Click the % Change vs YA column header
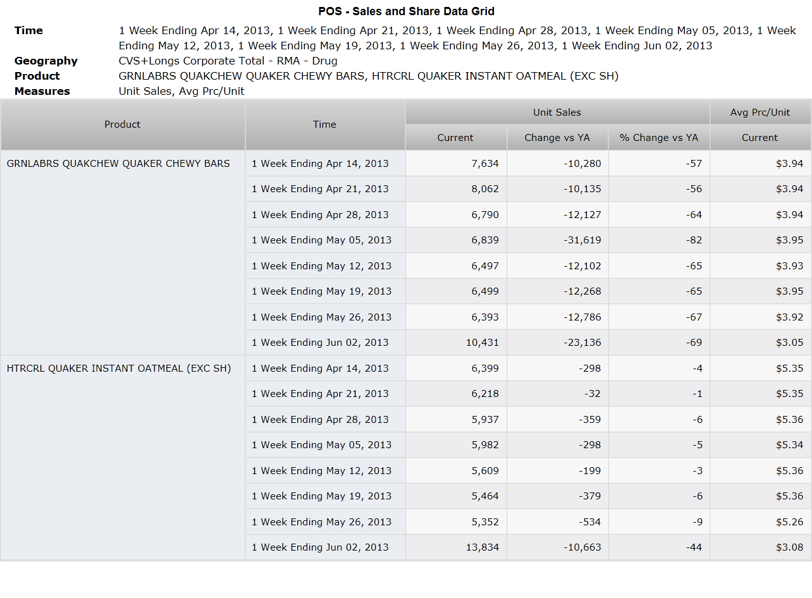This screenshot has width=812, height=598. [659, 137]
